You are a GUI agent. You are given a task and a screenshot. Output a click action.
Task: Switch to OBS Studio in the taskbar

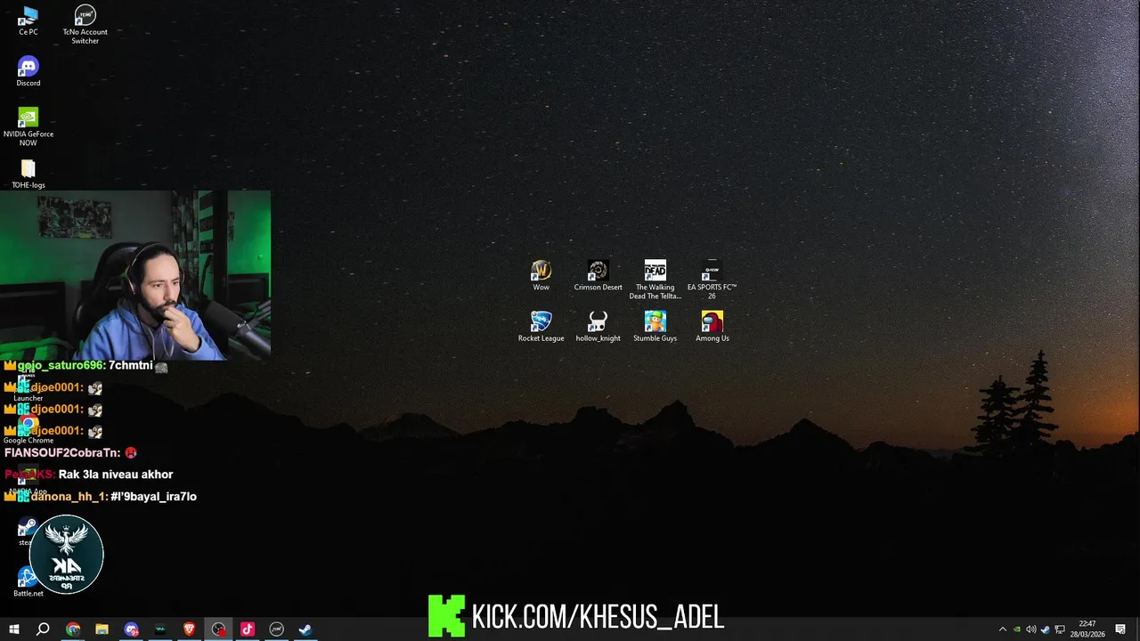tap(218, 629)
